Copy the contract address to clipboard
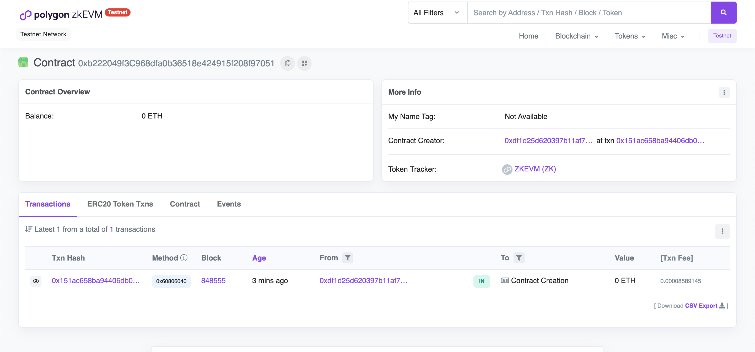 [x=288, y=63]
